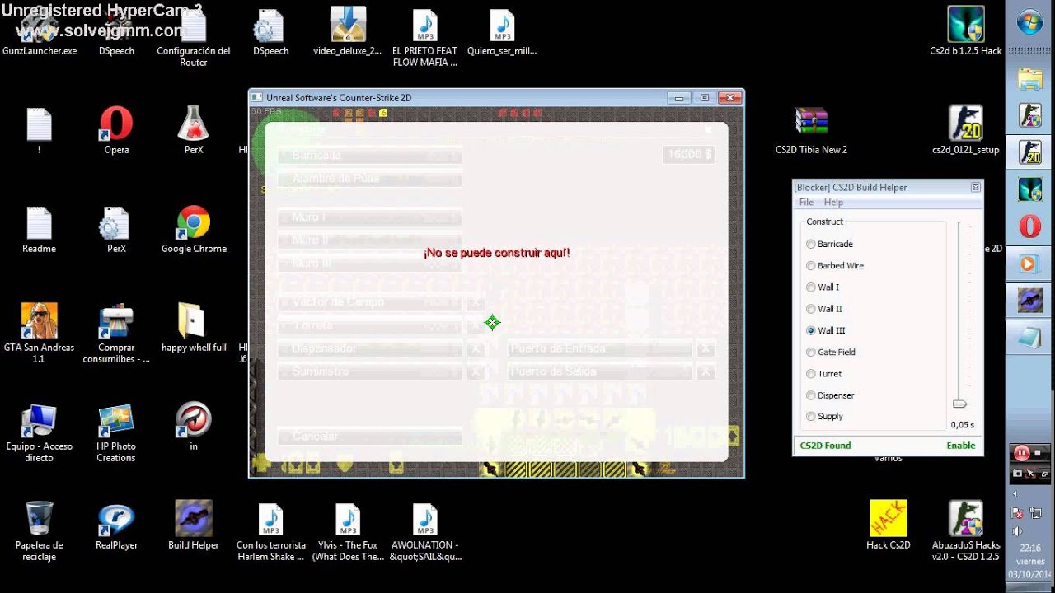Open the video_deluxe desktop icon
The image size is (1055, 593).
click(348, 33)
